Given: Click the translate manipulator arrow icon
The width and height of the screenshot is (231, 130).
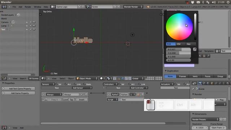Looking at the screenshot, I should (122, 78).
